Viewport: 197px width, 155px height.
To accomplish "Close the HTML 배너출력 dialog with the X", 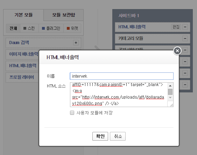I will pos(177,51).
